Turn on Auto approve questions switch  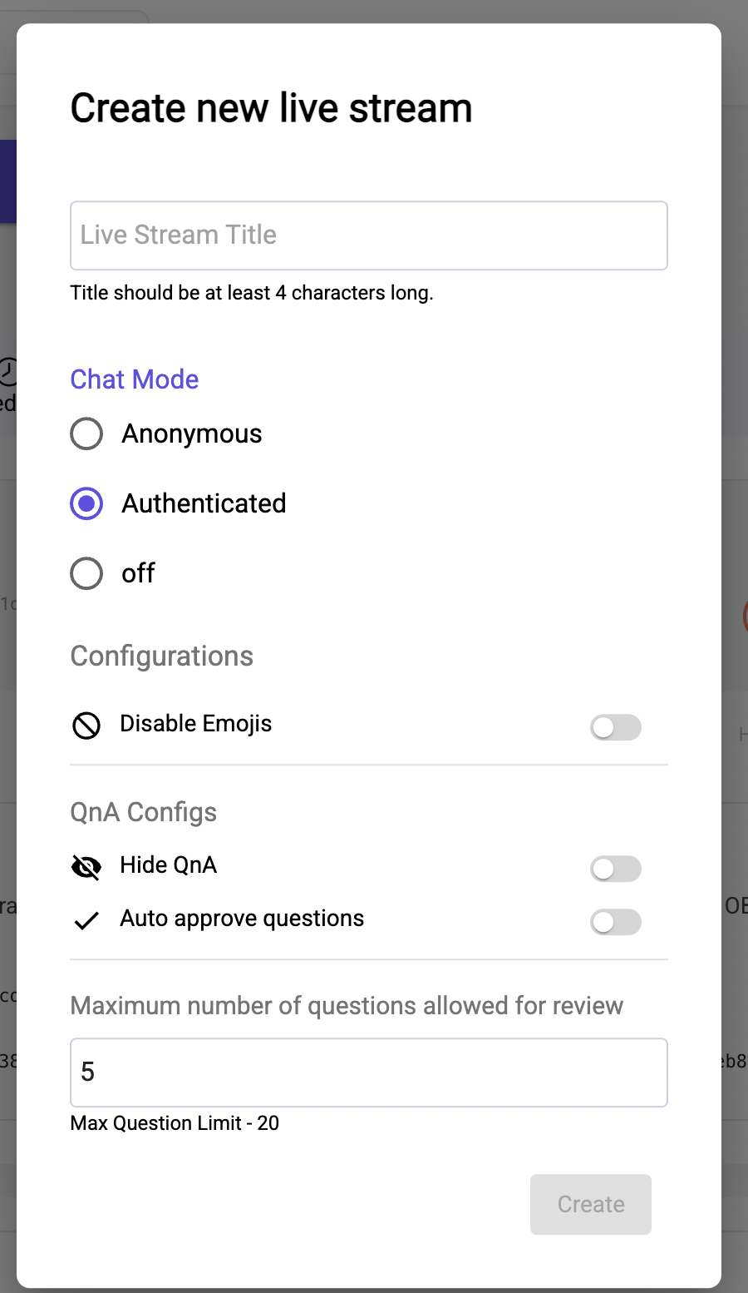(616, 922)
